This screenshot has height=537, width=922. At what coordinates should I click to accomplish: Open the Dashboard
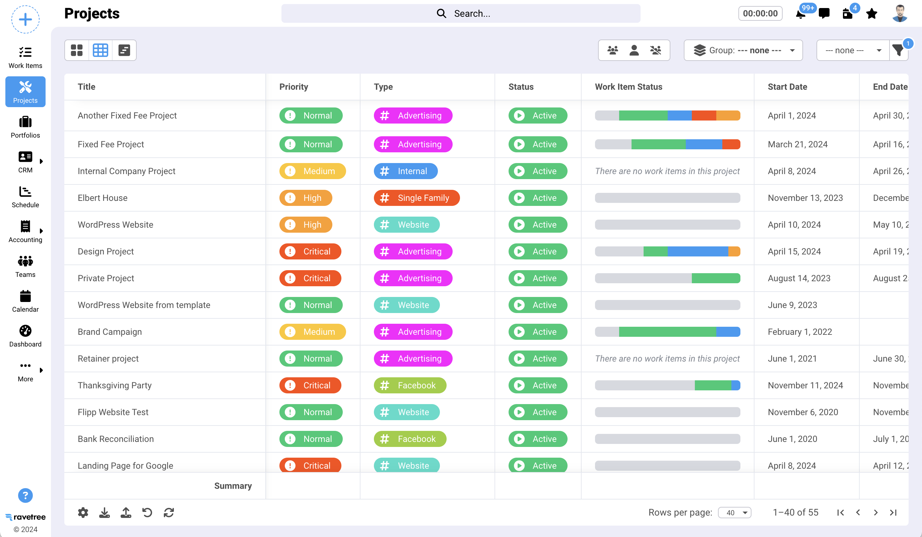click(x=25, y=335)
